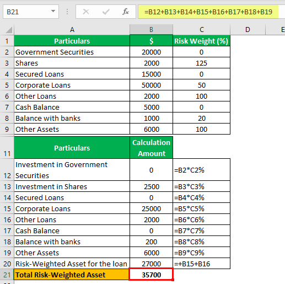The height and width of the screenshot is (284, 285).
Task: Click into the formula bar text
Action: pos(208,12)
